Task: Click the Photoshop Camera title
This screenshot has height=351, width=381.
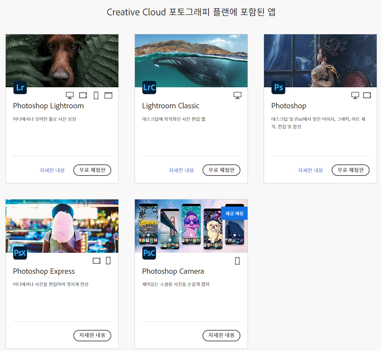Action: point(173,271)
